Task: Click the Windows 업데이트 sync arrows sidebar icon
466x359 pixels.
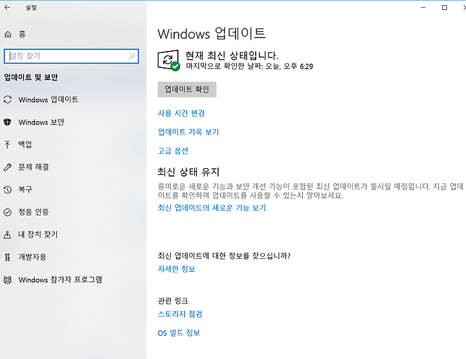Action: pos(7,100)
